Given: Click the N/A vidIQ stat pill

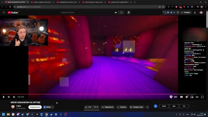Looking at the screenshot, I should coord(174,106).
